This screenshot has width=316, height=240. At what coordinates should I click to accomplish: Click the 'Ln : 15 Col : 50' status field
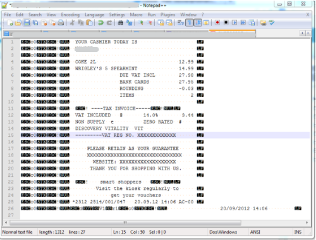pos(129,232)
